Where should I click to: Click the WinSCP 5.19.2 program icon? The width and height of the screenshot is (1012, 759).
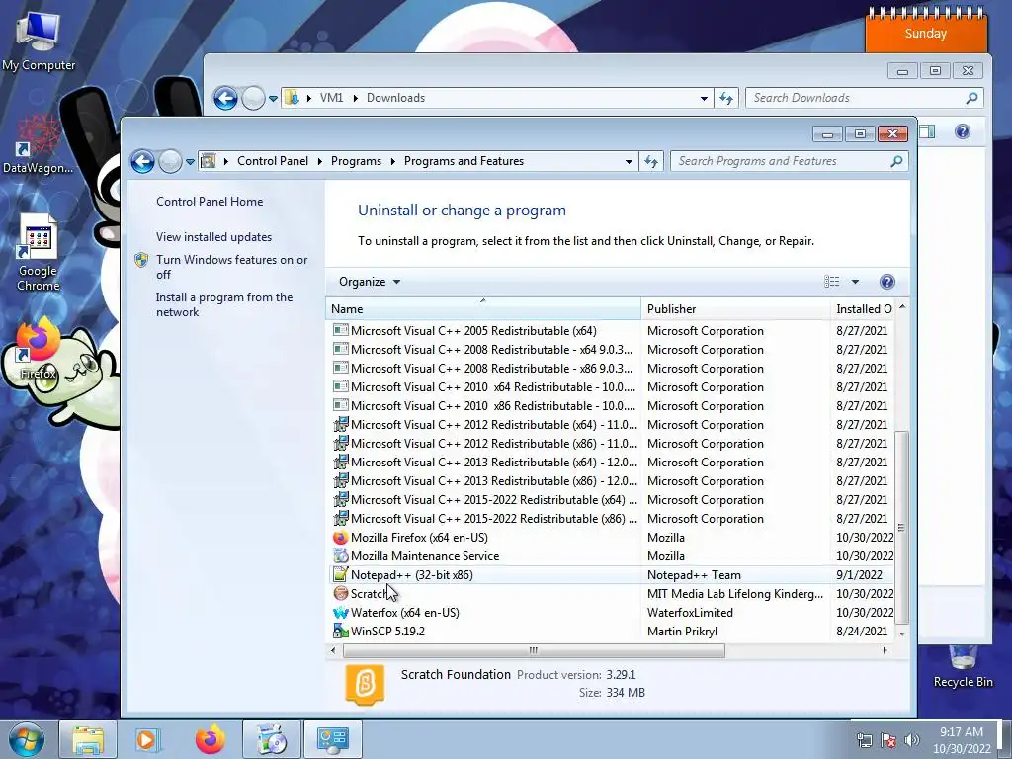pos(340,631)
